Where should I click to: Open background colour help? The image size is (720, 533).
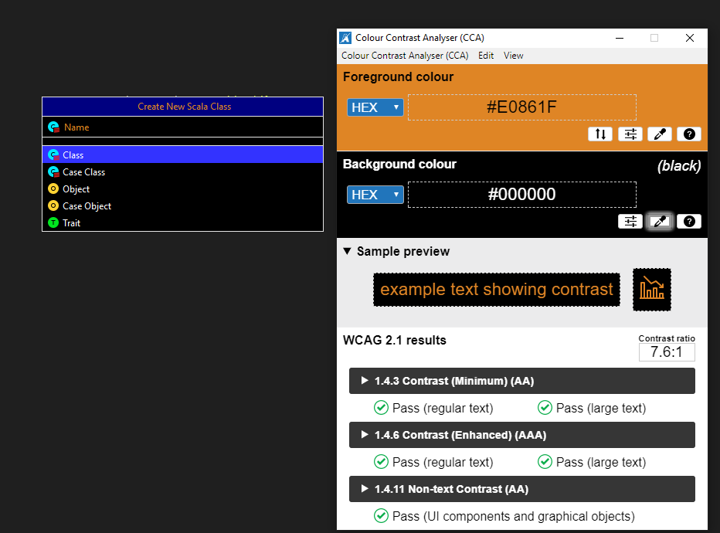point(688,221)
